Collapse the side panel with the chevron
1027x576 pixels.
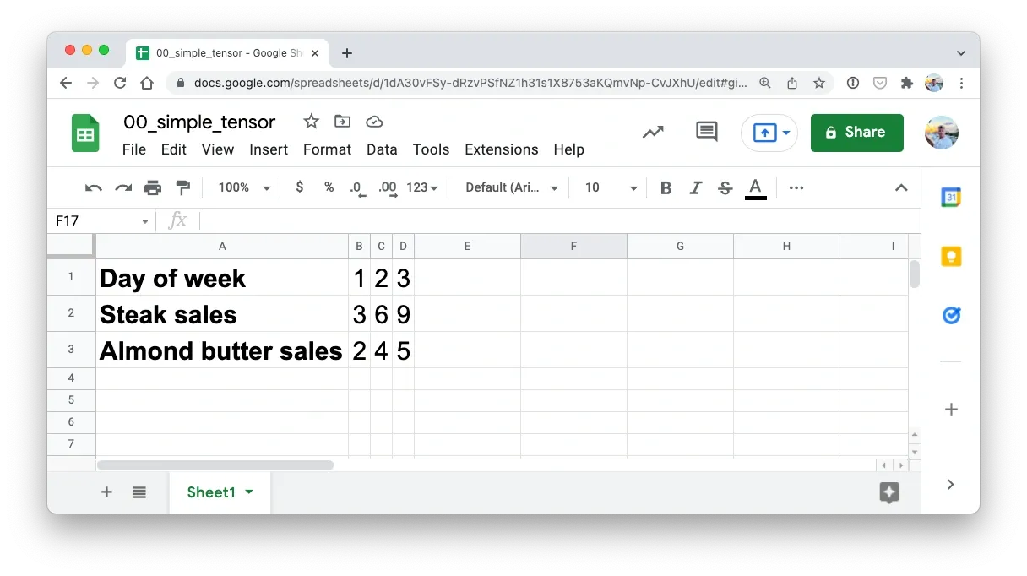pyautogui.click(x=951, y=485)
